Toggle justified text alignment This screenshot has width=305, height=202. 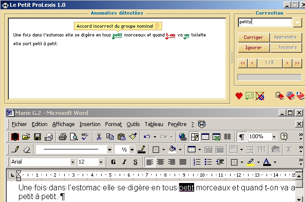point(183,162)
